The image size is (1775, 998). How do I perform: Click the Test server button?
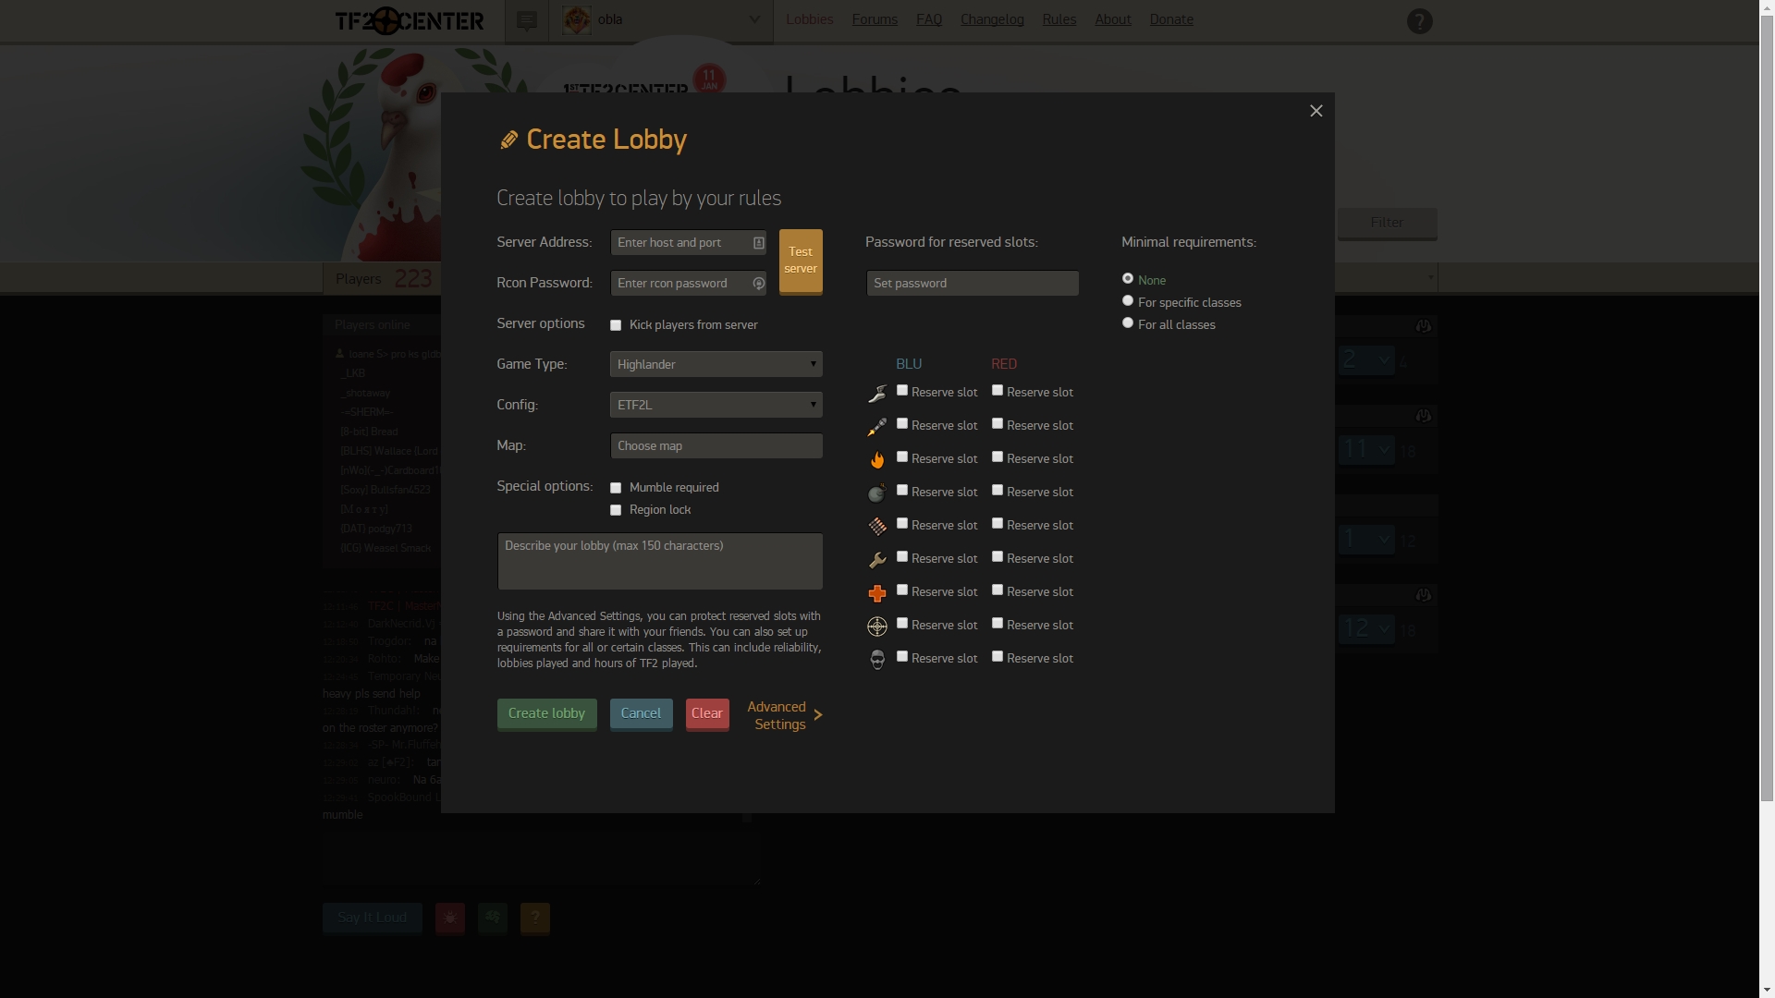801,262
